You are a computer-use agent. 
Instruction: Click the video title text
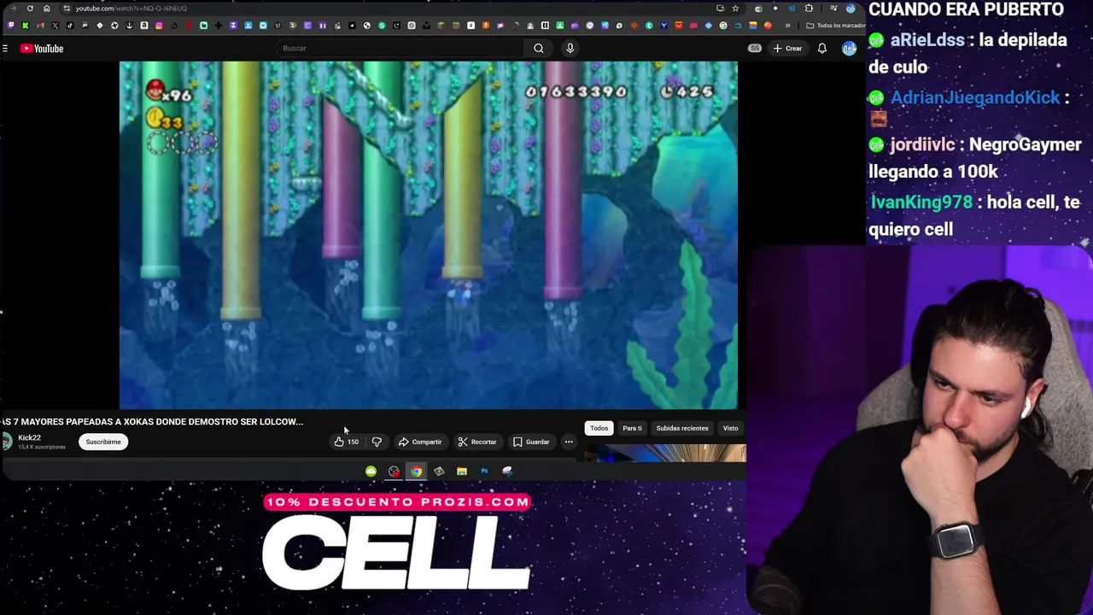pos(152,421)
